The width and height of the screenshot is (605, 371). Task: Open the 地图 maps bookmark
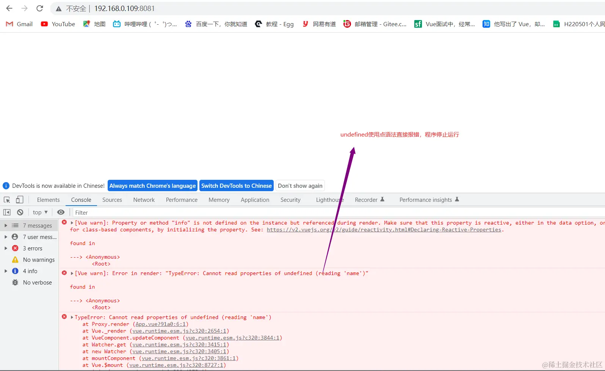(x=94, y=24)
